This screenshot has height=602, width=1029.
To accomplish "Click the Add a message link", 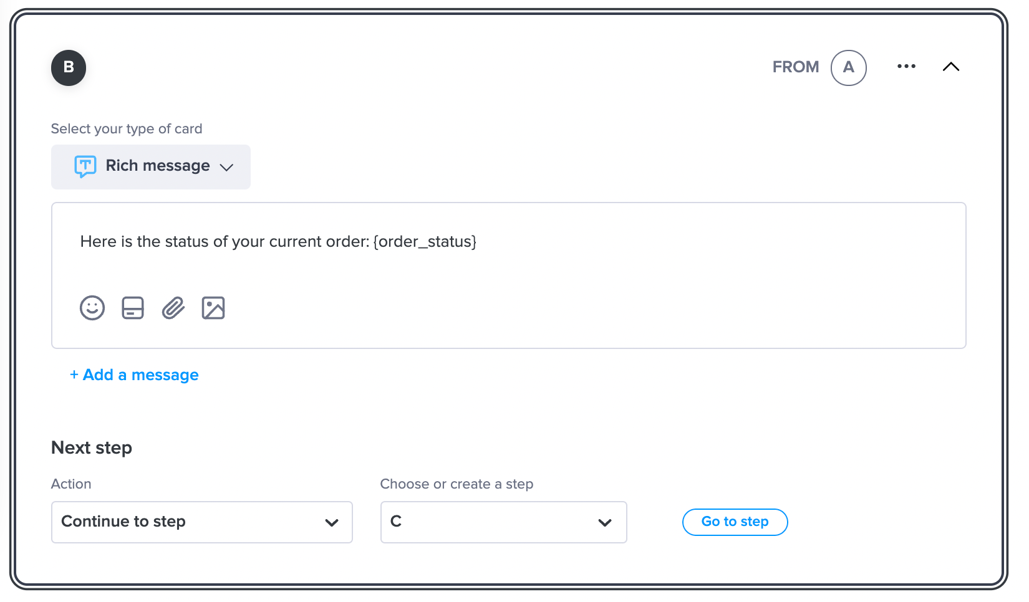I will 134,375.
